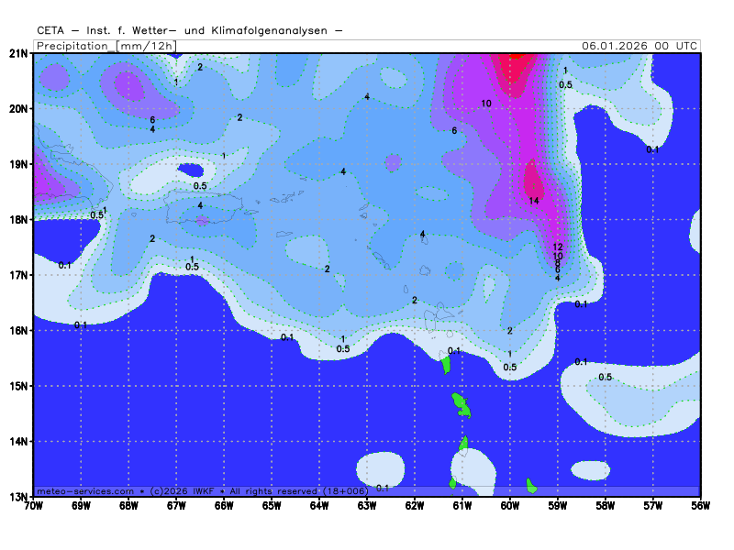This screenshot has height=550, width=734.
Task: Click the contour label 12
Action: [x=558, y=247]
